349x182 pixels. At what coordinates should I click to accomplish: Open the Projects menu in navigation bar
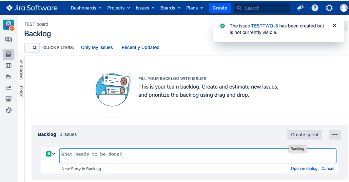click(118, 8)
